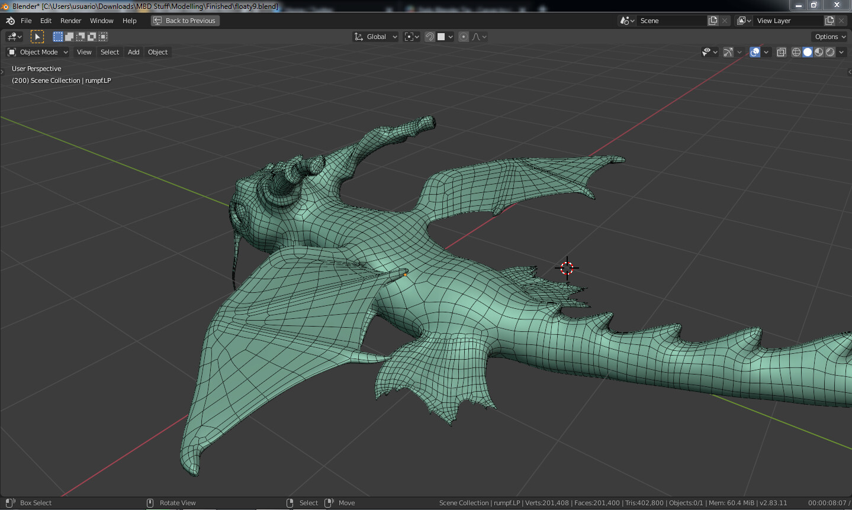Switch to Rendered viewport shading
The height and width of the screenshot is (510, 852).
[x=830, y=52]
